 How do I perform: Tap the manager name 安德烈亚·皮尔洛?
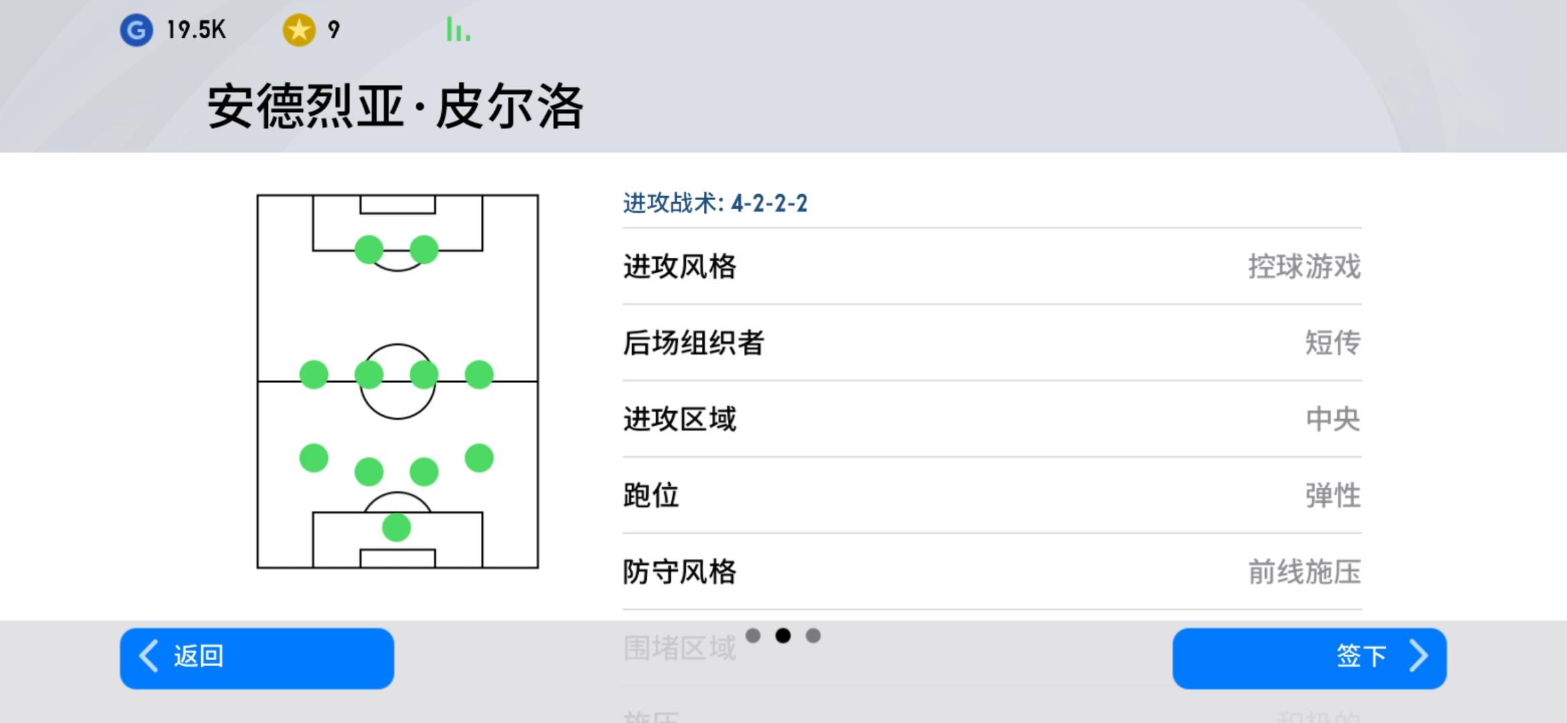[x=395, y=106]
